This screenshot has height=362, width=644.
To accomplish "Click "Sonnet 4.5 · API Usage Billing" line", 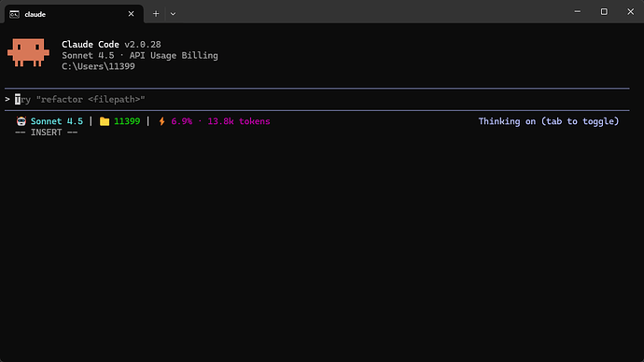I will pyautogui.click(x=140, y=55).
